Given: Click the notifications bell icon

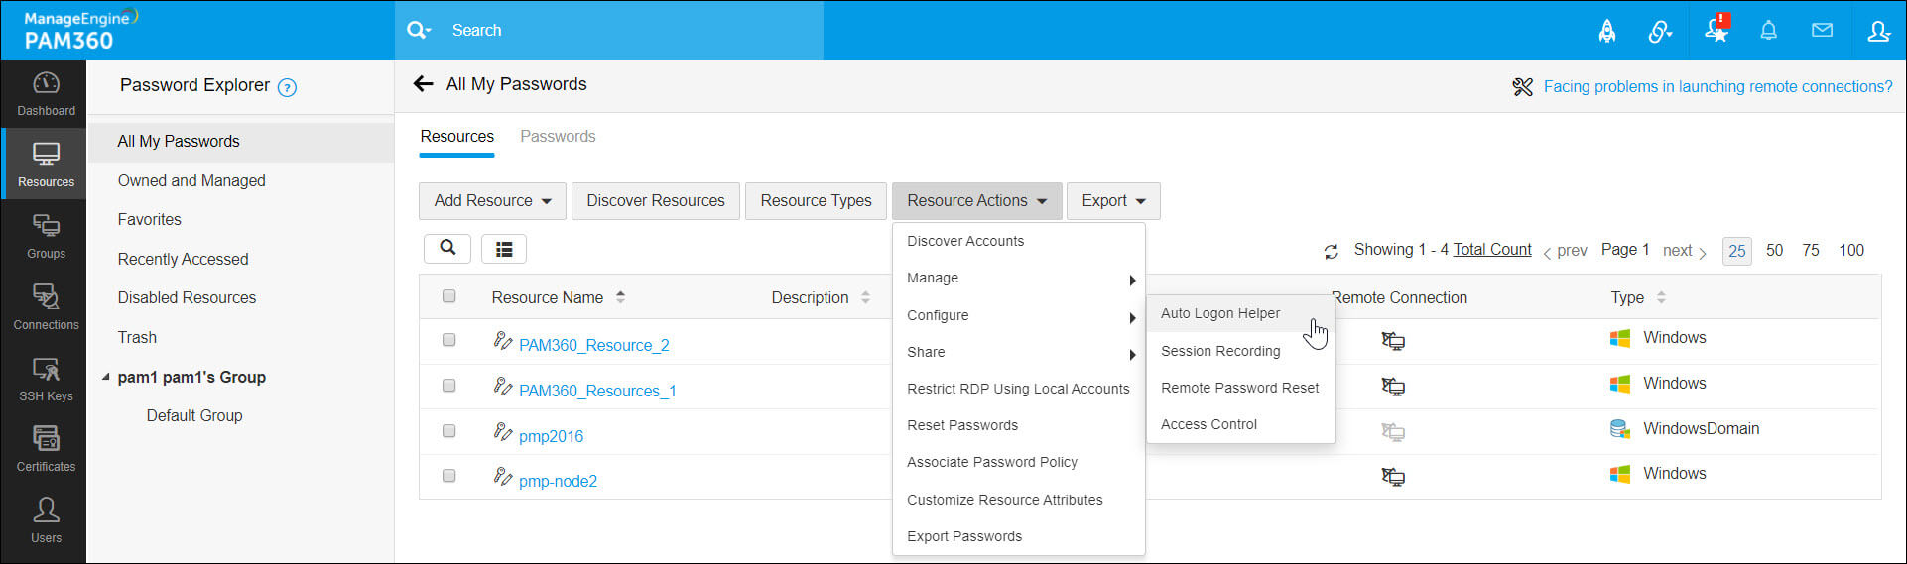Looking at the screenshot, I should click(x=1768, y=31).
